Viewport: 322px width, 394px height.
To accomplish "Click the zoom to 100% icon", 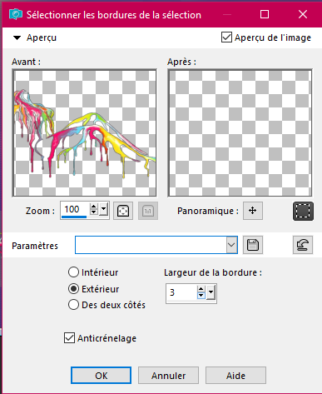I will coord(148,211).
